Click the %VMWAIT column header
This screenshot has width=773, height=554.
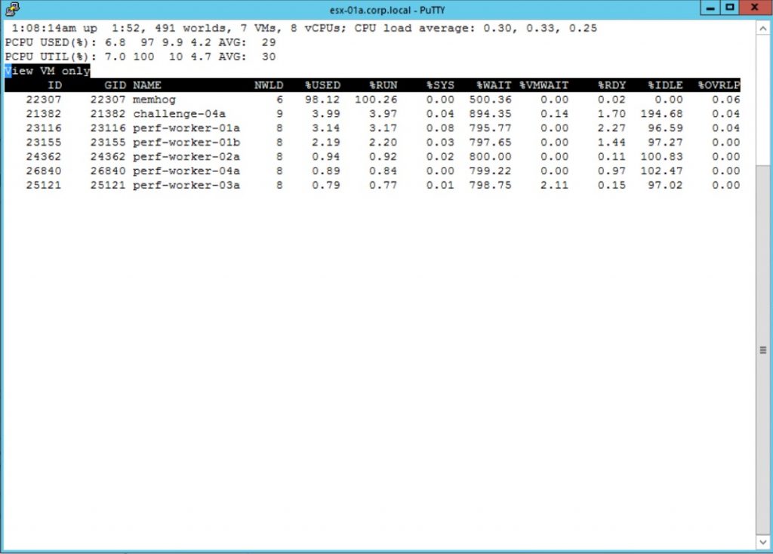click(x=544, y=85)
